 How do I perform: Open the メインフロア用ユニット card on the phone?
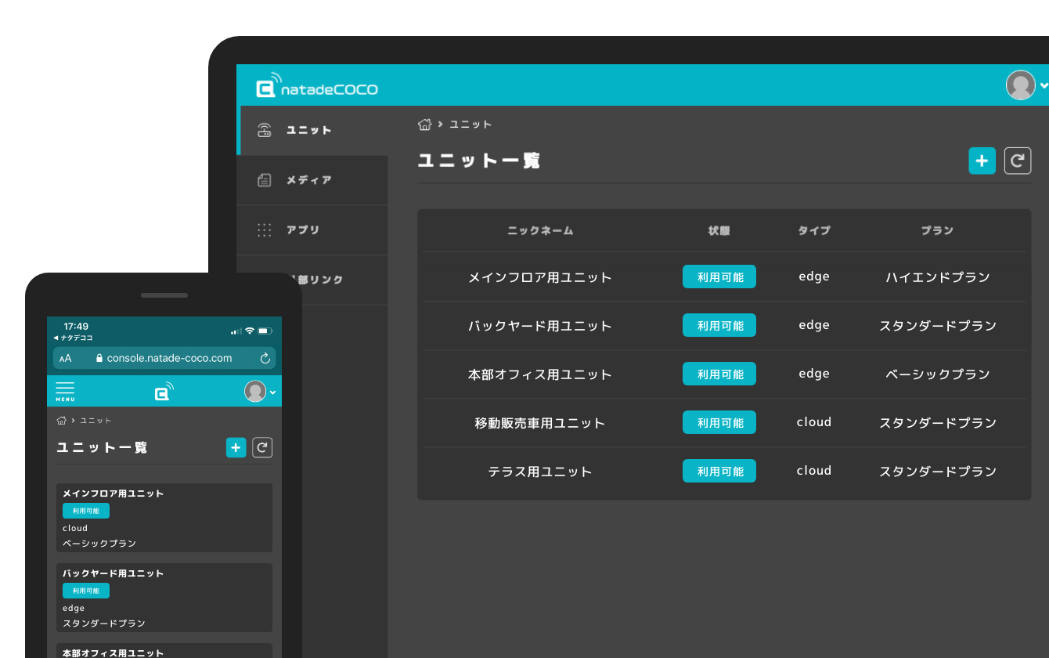click(x=164, y=518)
